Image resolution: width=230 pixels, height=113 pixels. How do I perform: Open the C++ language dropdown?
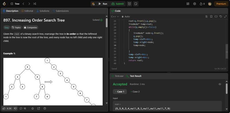point(115,17)
